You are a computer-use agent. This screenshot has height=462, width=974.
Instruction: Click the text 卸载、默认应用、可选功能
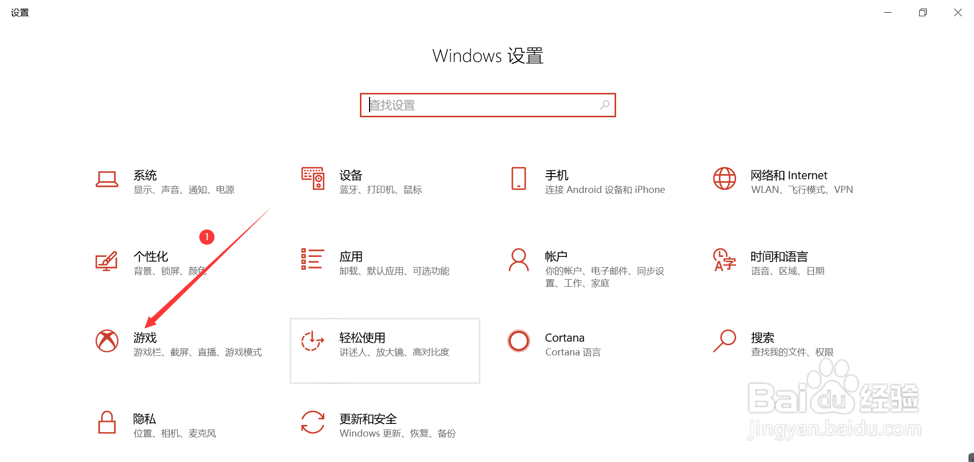click(394, 271)
